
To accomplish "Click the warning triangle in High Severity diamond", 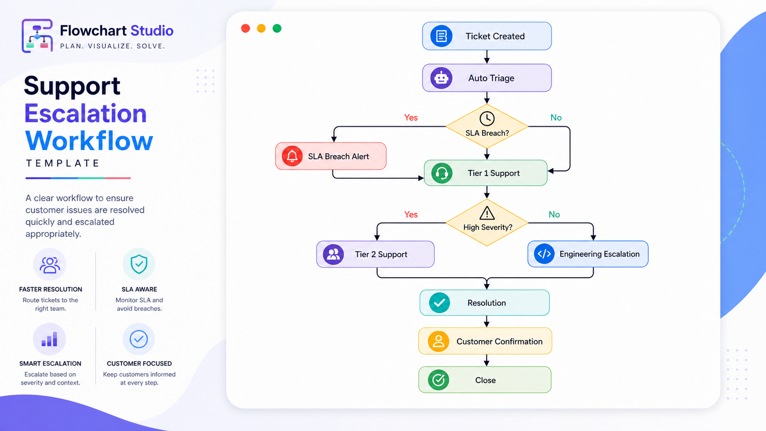I will (487, 213).
